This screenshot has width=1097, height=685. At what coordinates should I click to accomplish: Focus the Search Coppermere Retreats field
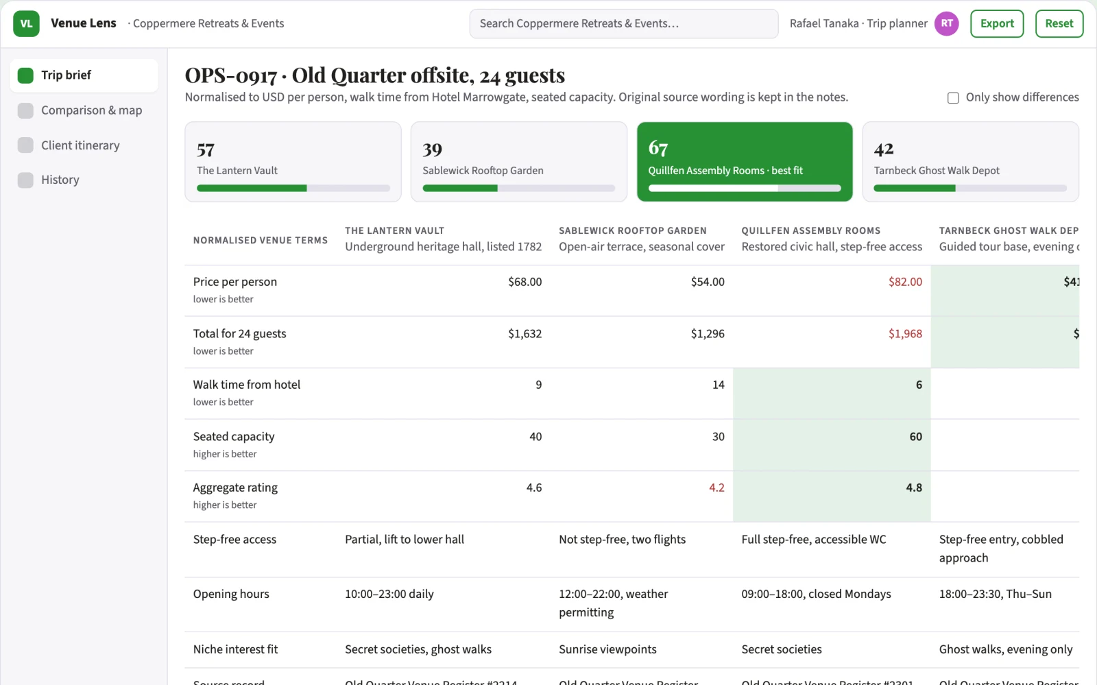[x=624, y=23]
